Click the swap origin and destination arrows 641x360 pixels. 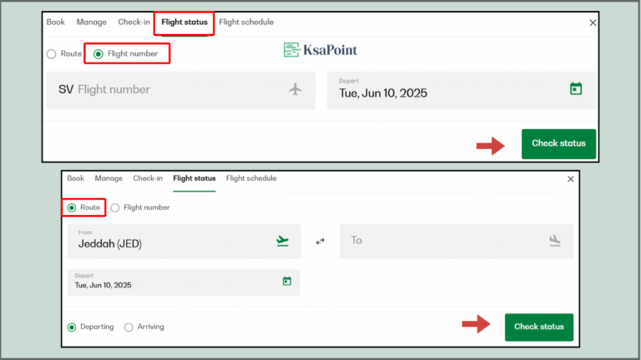(320, 242)
